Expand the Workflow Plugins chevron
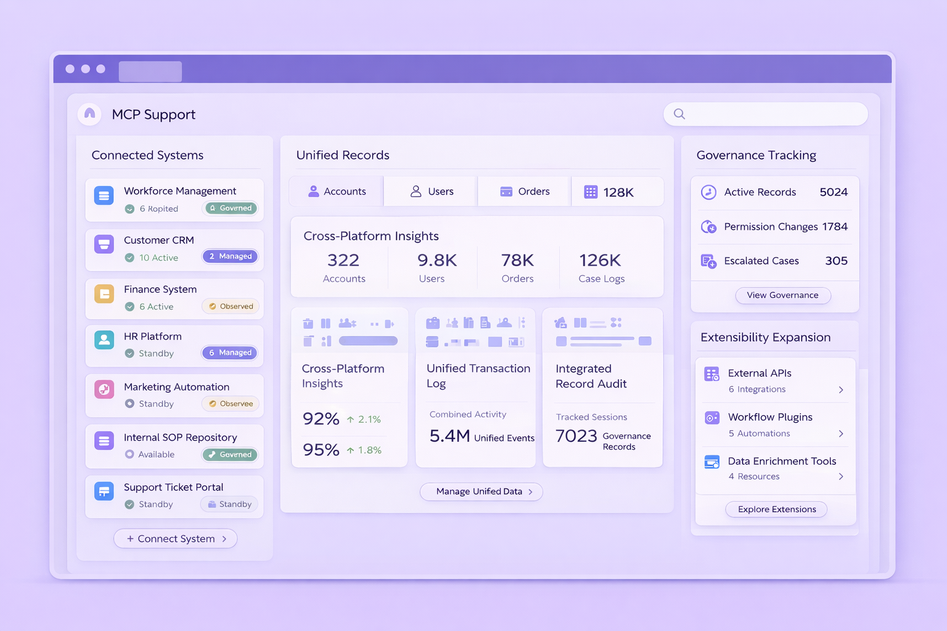Image resolution: width=947 pixels, height=631 pixels. coord(841,434)
